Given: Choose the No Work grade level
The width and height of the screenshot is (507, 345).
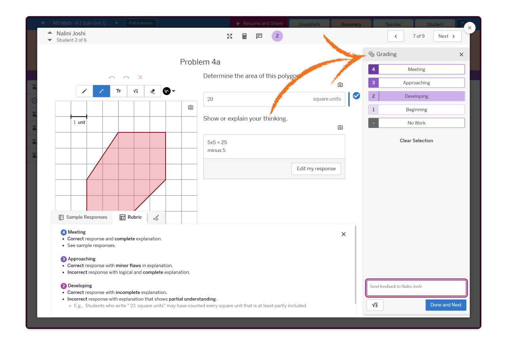Looking at the screenshot, I should pos(416,122).
